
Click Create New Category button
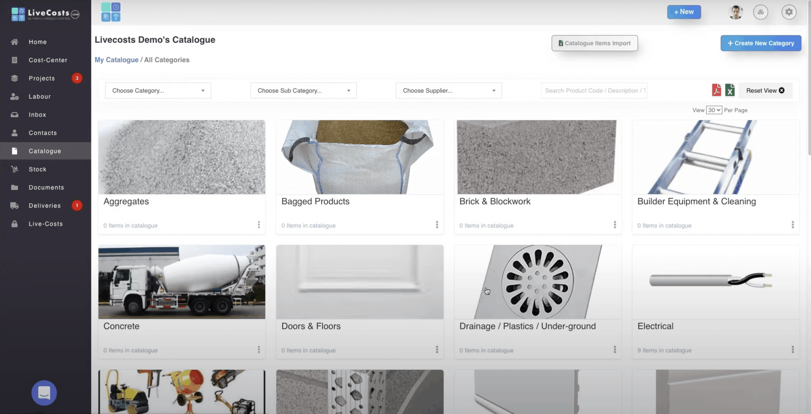pos(761,43)
